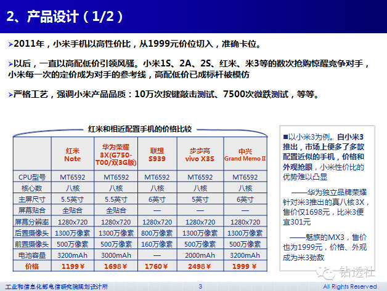
Task: Click 全贴合 in the 华为荣耀 3X column
Action: click(116, 210)
